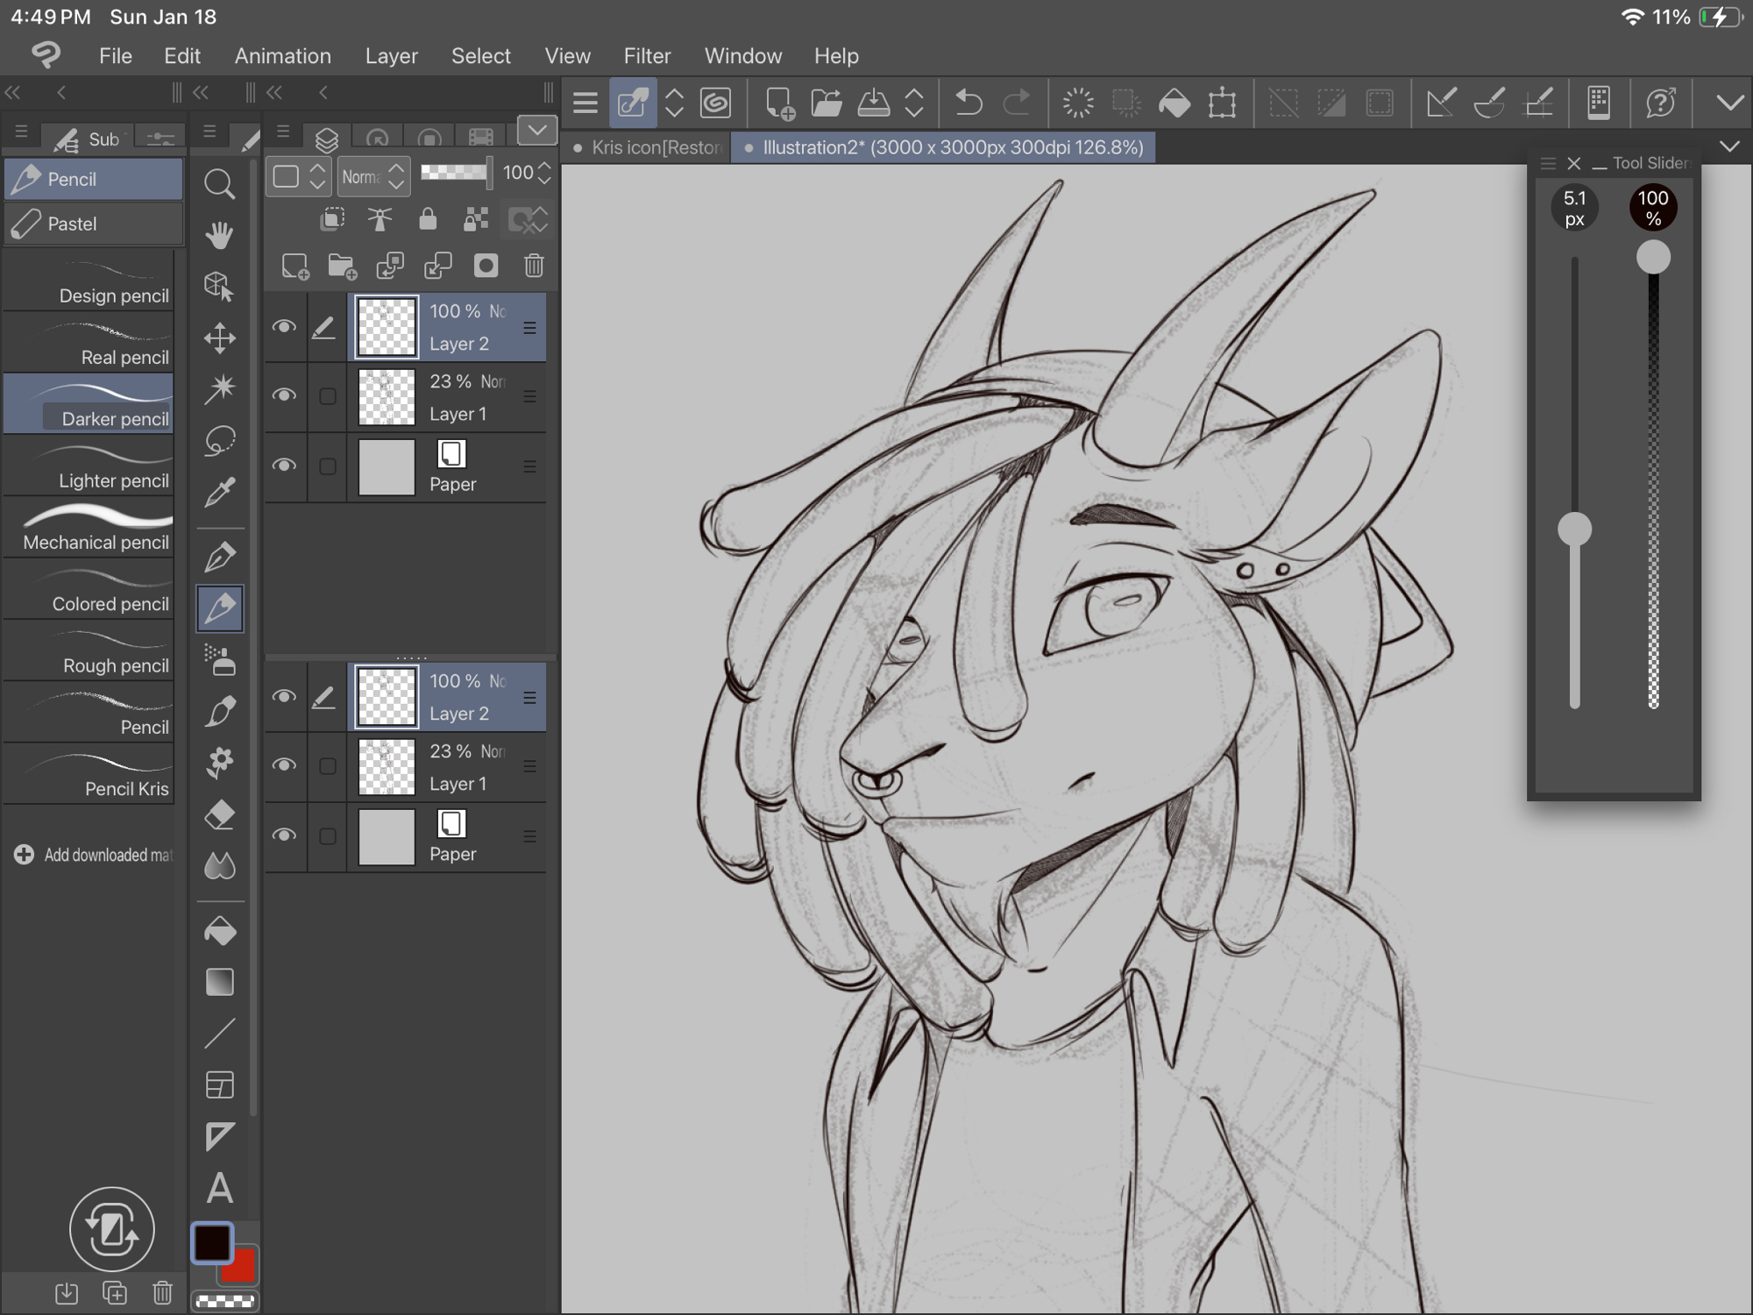
Task: Click the delete layer trash icon
Action: tap(534, 266)
